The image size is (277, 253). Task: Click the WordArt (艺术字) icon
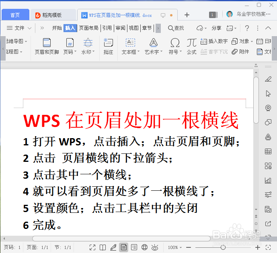153,43
